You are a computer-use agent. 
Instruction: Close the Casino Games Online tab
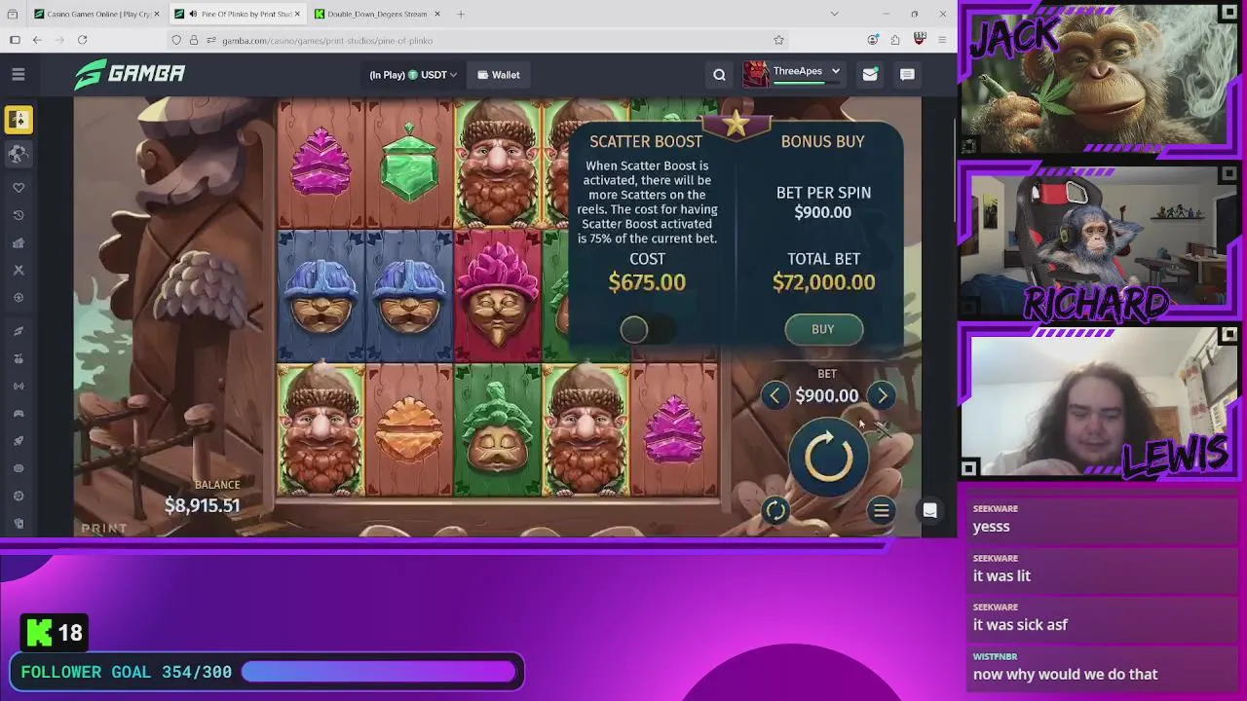[x=155, y=14]
